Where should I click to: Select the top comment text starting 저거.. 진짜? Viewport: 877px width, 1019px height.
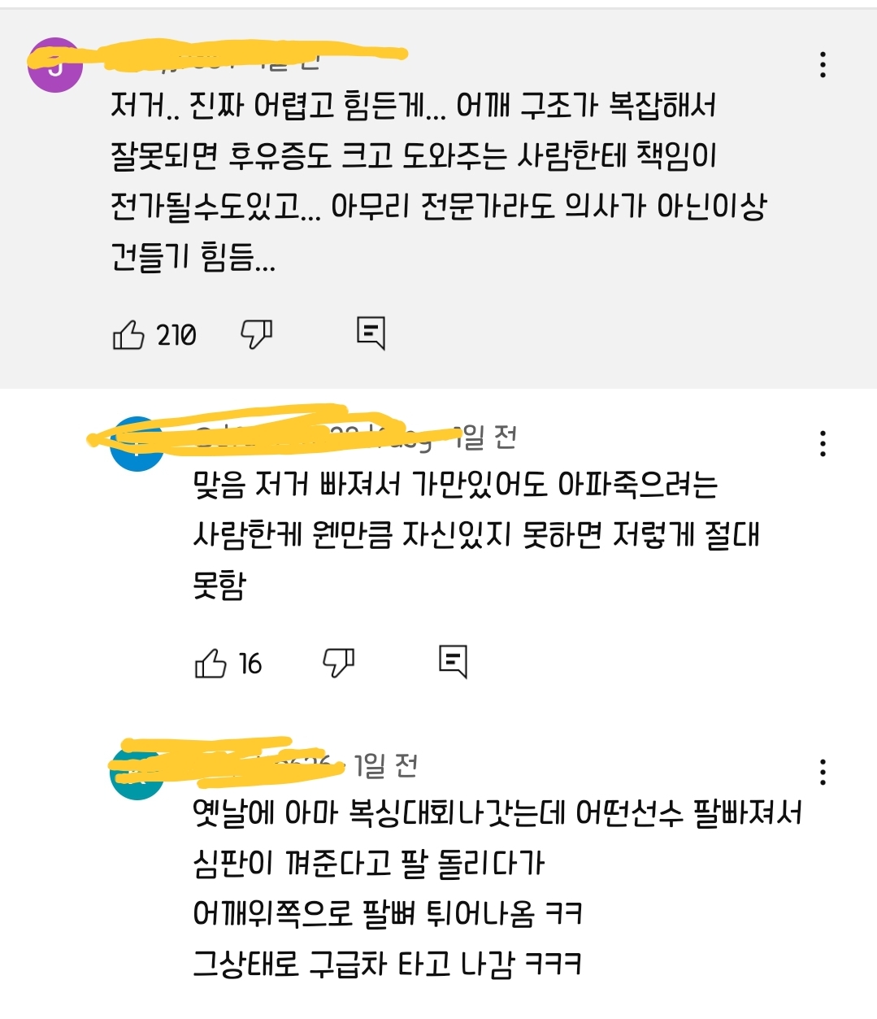pos(439,181)
